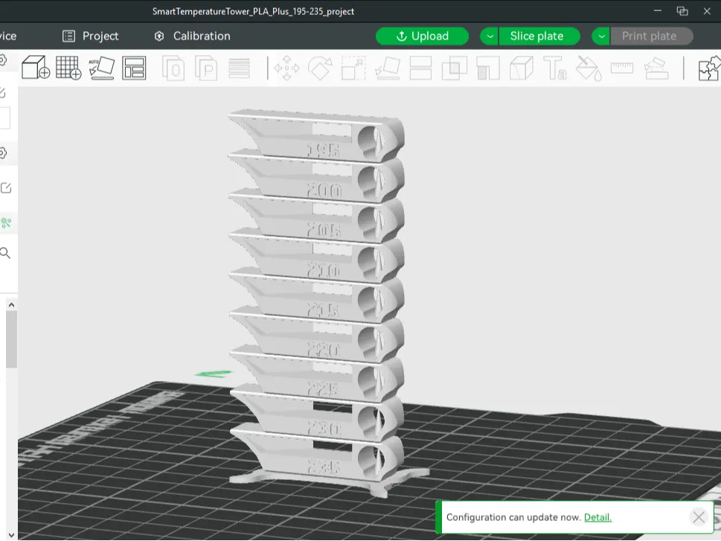Image resolution: width=721 pixels, height=541 pixels.
Task: Open the dropdown next to Upload
Action: tap(489, 36)
